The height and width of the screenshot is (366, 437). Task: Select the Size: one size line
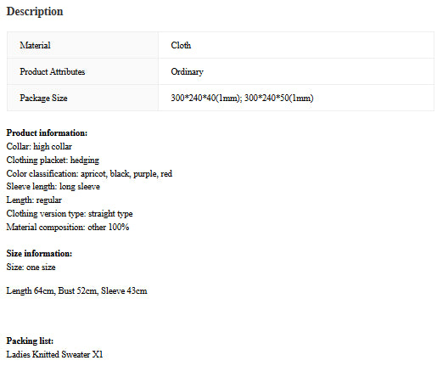(x=31, y=267)
